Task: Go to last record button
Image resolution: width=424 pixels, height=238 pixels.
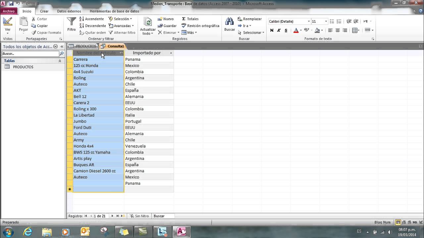Action: click(x=118, y=216)
